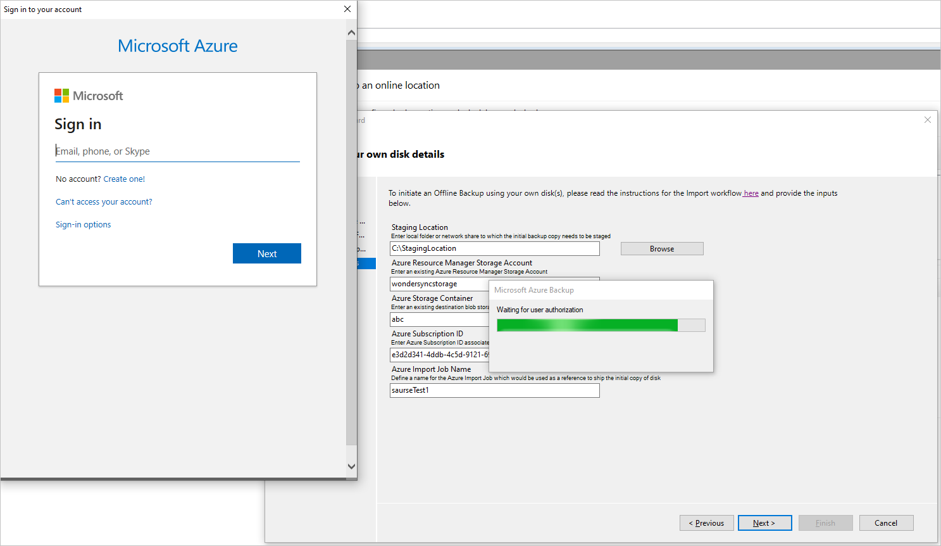Click the Email, phone, or Skype field
Image resolution: width=941 pixels, height=546 pixels.
click(177, 151)
